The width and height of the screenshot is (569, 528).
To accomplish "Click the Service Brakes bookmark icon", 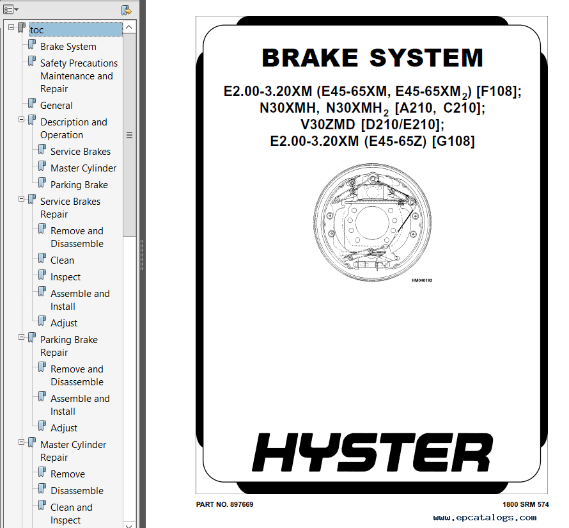I will click(x=42, y=149).
